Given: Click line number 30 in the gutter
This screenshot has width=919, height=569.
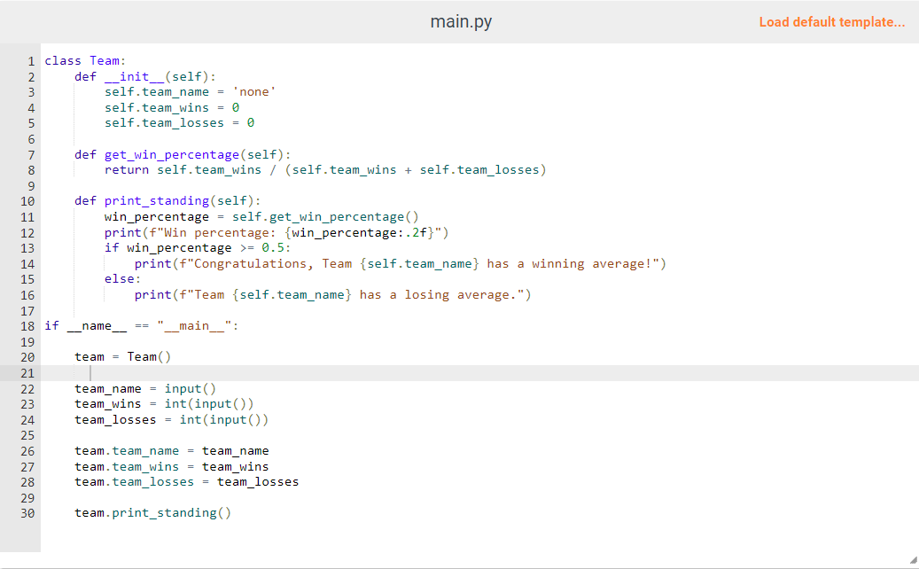Looking at the screenshot, I should pos(27,512).
